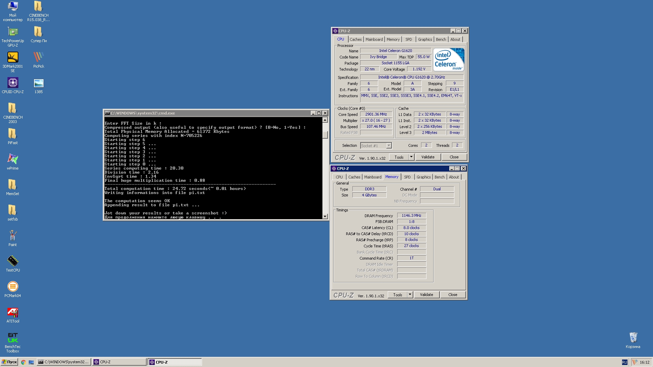The height and width of the screenshot is (367, 653).
Task: Click the cmd.exe window title icon
Action: tap(107, 113)
